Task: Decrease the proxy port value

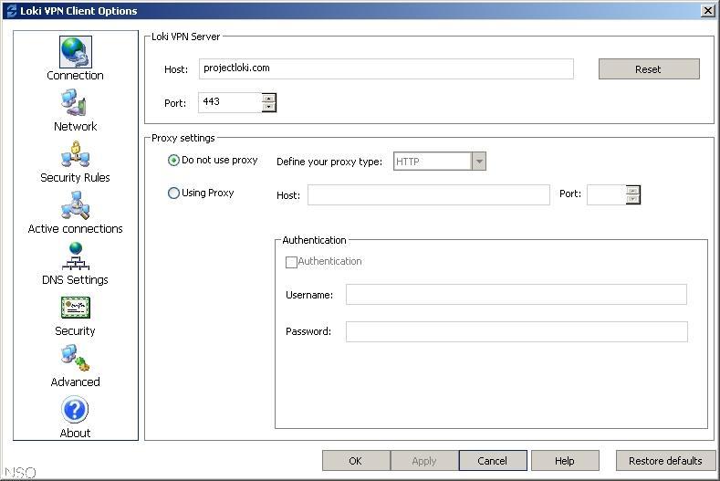Action: [x=633, y=199]
